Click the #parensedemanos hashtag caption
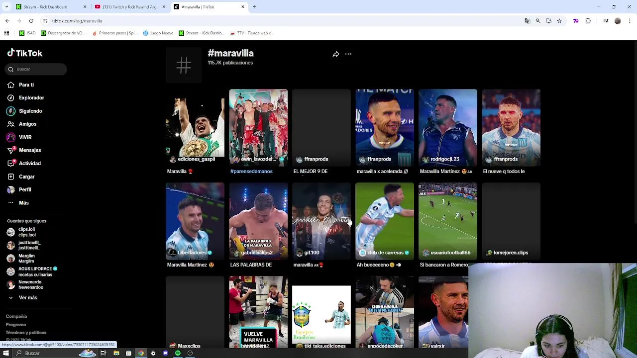The height and width of the screenshot is (358, 637). coord(251,171)
